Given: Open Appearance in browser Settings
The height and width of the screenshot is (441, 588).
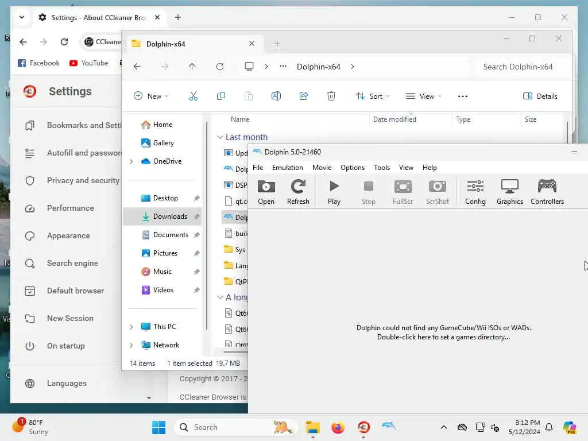Looking at the screenshot, I should click(68, 236).
